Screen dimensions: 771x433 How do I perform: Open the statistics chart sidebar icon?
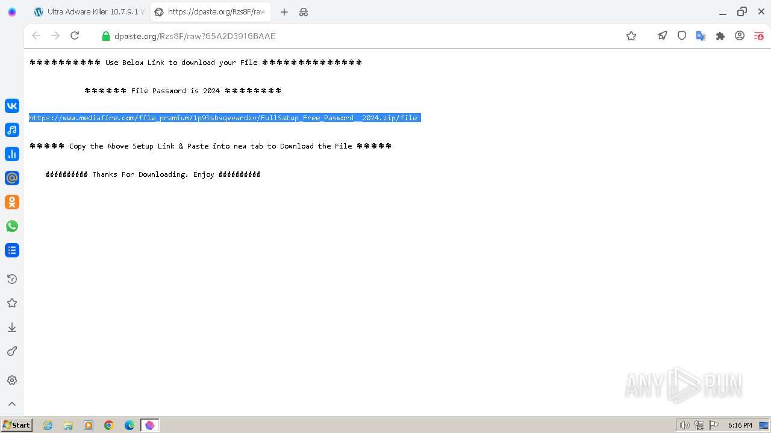coord(12,154)
